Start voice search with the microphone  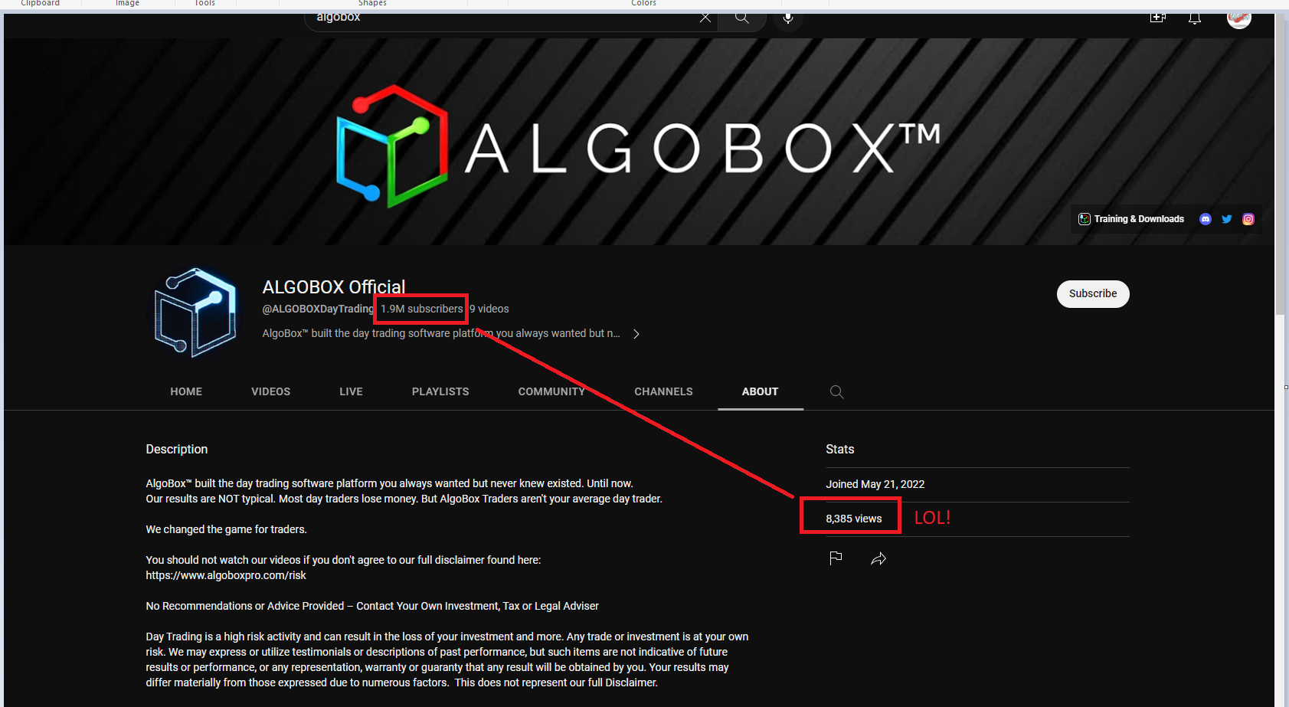pyautogui.click(x=788, y=18)
